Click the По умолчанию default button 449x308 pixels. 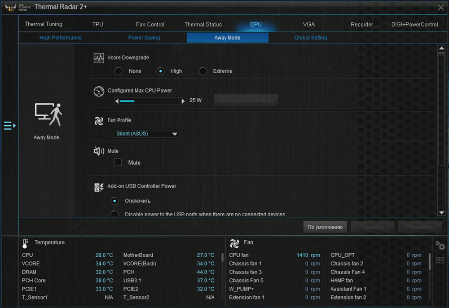pos(325,227)
